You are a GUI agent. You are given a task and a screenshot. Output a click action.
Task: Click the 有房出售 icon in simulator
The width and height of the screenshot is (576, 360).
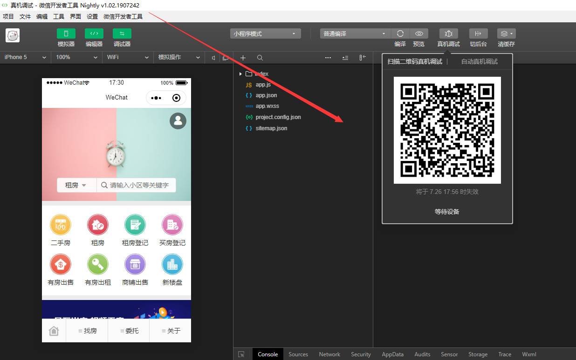coord(61,265)
